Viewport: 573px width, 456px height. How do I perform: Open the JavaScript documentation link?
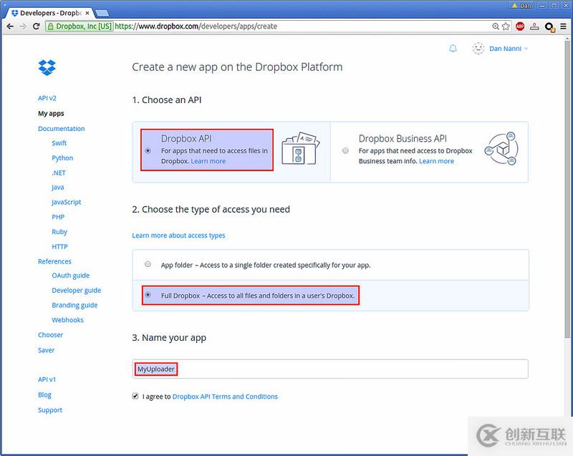click(x=67, y=203)
